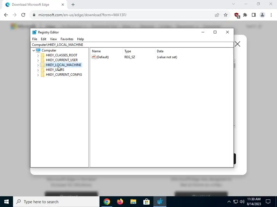
Task: Open the uBlock Origin extension
Action: coord(237,15)
